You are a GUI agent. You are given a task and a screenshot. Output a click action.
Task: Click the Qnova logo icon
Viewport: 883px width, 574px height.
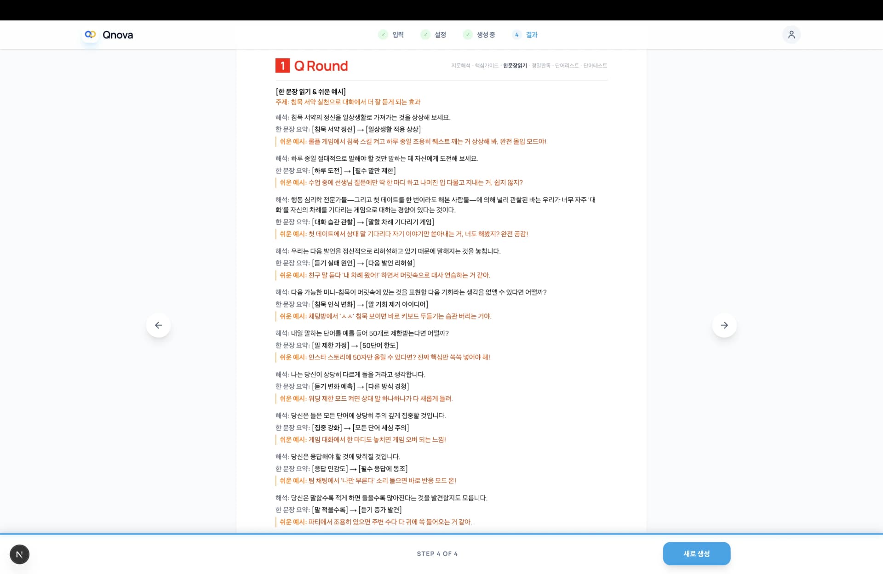click(90, 34)
